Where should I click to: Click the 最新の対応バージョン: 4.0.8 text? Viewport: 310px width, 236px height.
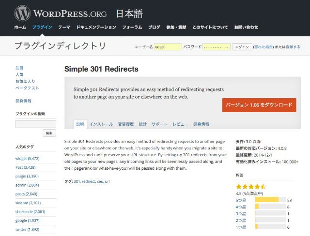click(261, 148)
